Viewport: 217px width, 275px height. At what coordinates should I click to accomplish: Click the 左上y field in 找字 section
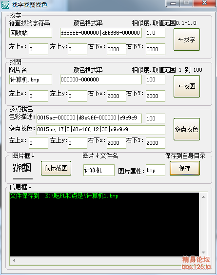pyautogui.click(x=78, y=49)
